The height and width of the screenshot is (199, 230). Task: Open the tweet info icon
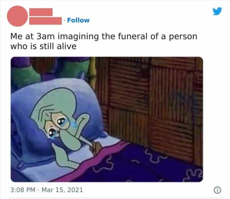(217, 190)
